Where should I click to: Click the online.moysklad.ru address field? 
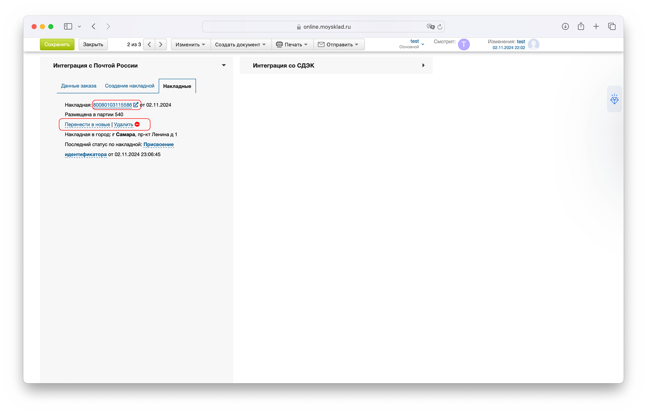(x=327, y=27)
